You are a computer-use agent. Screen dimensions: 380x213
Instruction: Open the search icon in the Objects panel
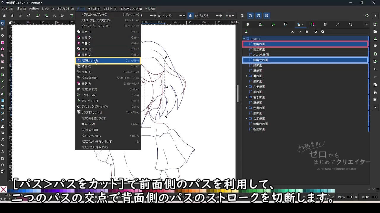(x=323, y=32)
